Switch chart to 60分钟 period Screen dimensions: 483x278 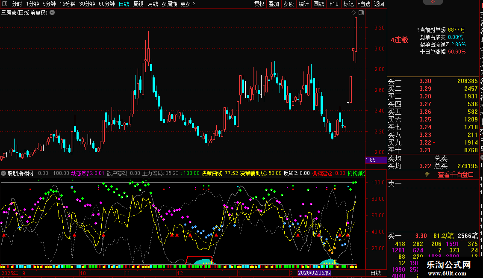pos(106,4)
